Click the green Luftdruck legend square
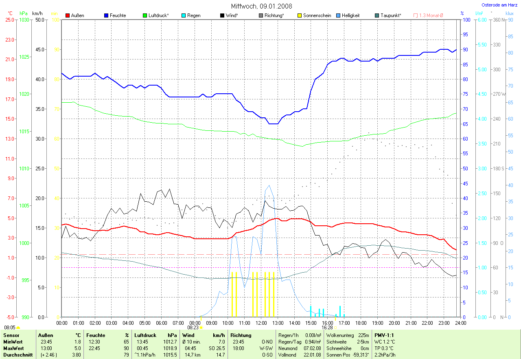The width and height of the screenshot is (521, 359). coord(145,15)
